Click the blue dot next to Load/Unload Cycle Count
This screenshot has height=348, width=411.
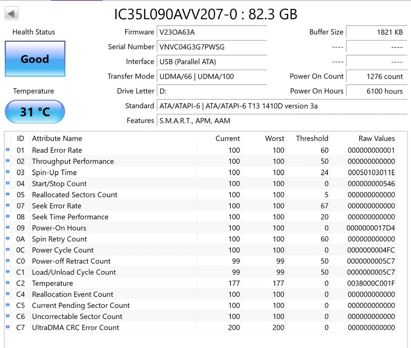tap(7, 272)
